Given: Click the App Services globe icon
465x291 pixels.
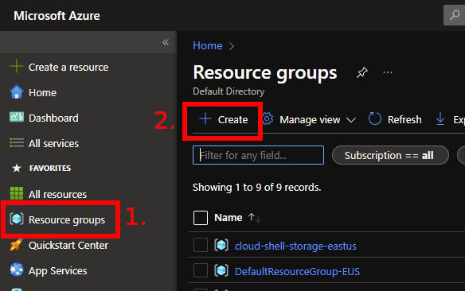Looking at the screenshot, I should coord(17,270).
